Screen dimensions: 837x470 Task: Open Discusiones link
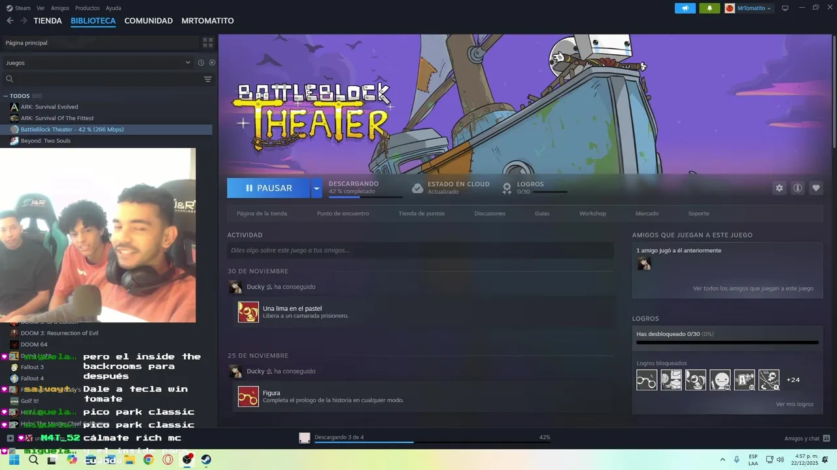(x=490, y=213)
